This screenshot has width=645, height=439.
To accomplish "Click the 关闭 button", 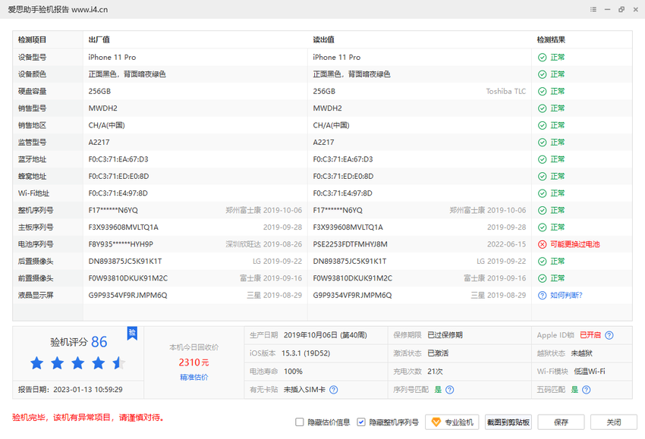I will (x=613, y=422).
